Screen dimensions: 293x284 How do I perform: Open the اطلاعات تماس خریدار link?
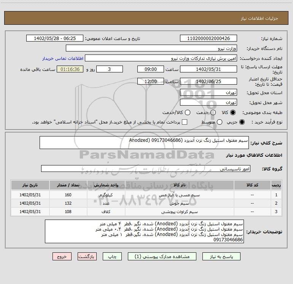coord(63,58)
